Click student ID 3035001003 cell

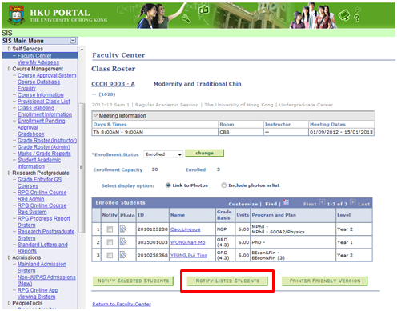coord(152,242)
